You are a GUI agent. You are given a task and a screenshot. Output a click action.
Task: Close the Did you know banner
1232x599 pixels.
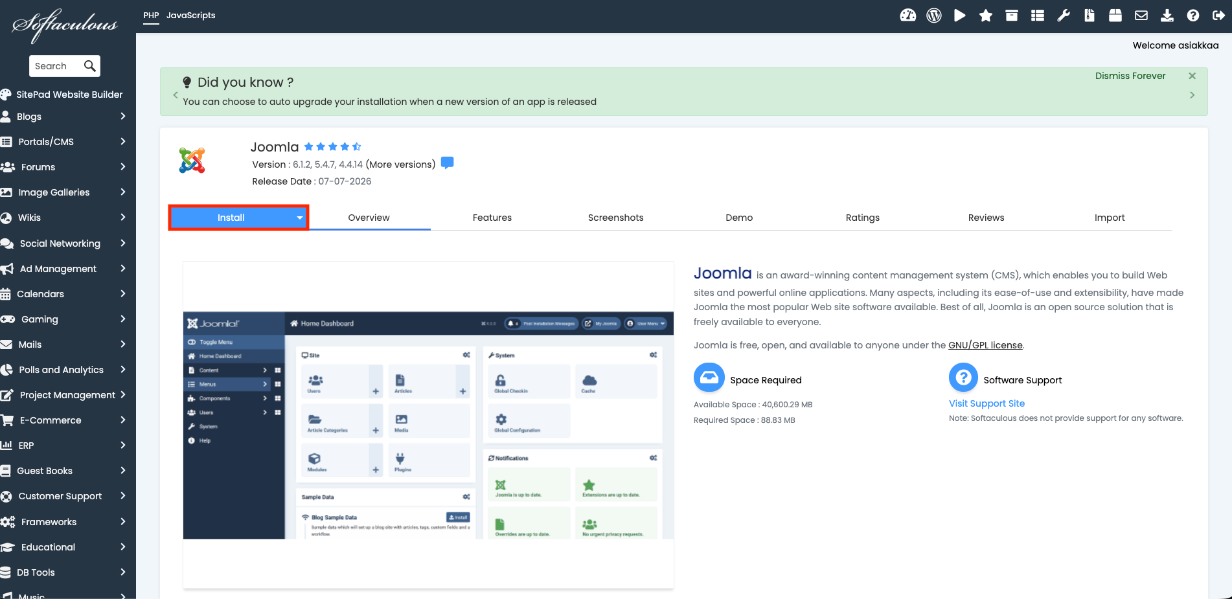[x=1192, y=76]
